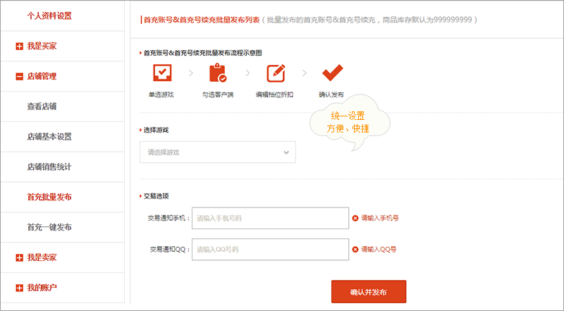Open 个人资料设置 in sidebar
Screen dimensions: 564x311
tap(49, 16)
